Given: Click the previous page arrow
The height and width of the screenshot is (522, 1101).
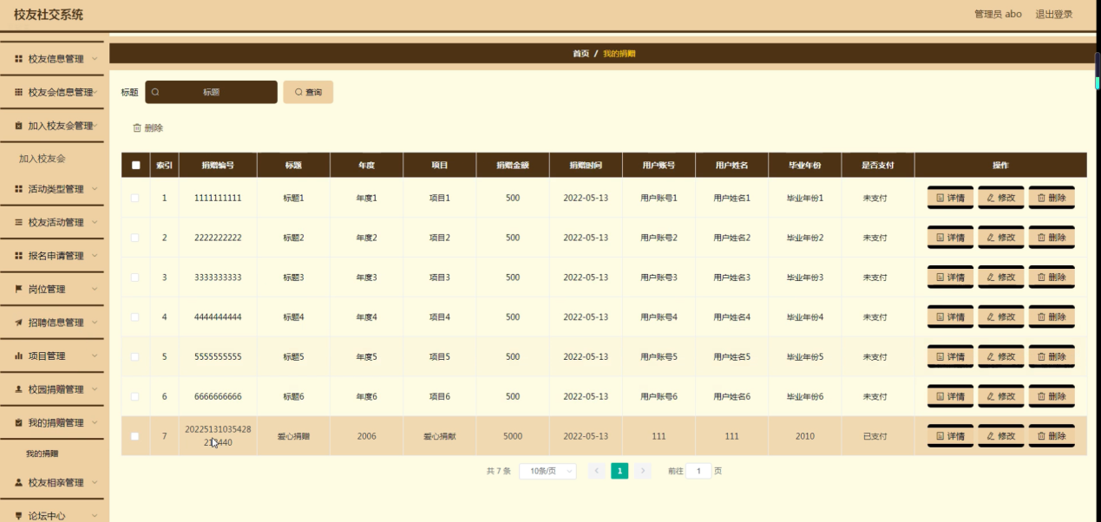Looking at the screenshot, I should (596, 471).
